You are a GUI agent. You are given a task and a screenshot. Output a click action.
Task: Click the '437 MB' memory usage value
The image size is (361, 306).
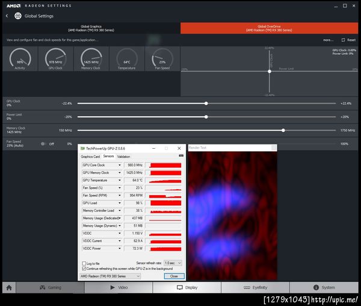[137, 218]
